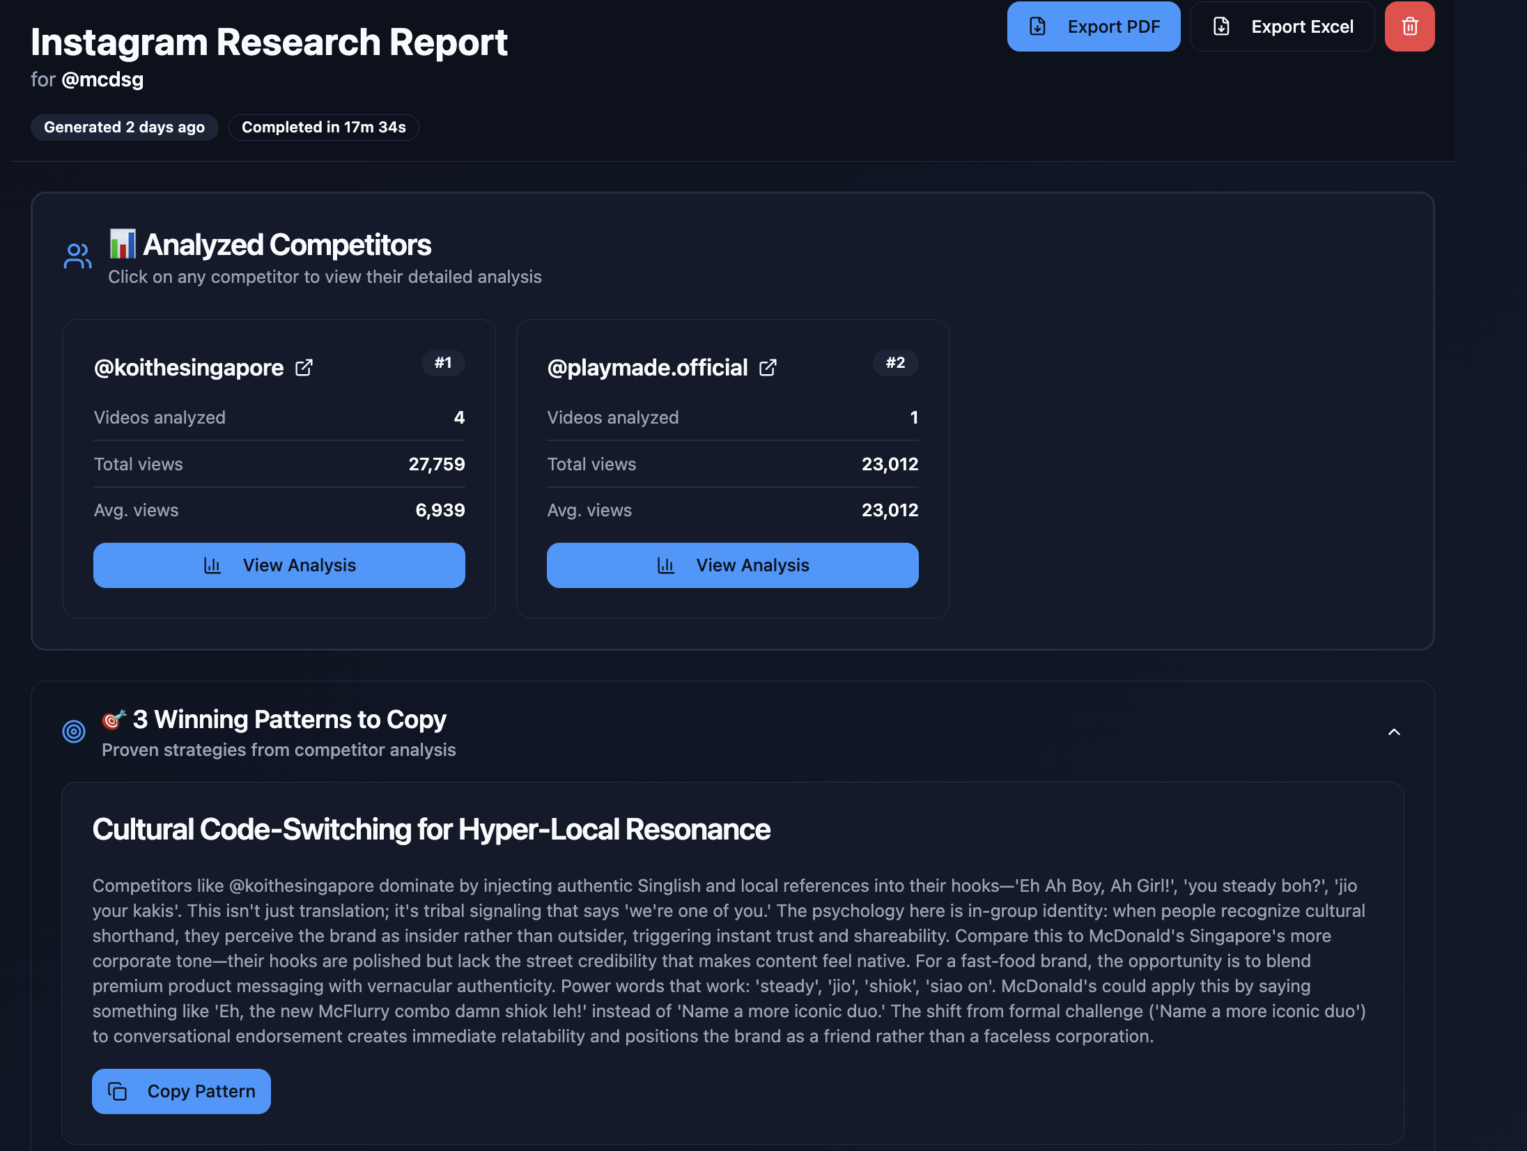
Task: Click the Completed in 17m 34s pill
Action: [x=323, y=127]
